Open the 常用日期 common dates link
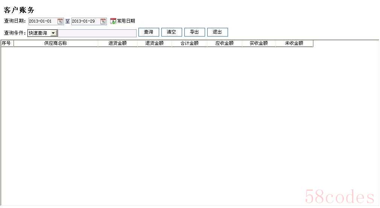 [126, 21]
